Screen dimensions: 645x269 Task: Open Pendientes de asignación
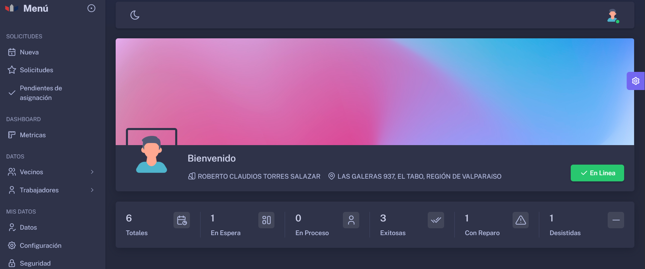tap(40, 93)
